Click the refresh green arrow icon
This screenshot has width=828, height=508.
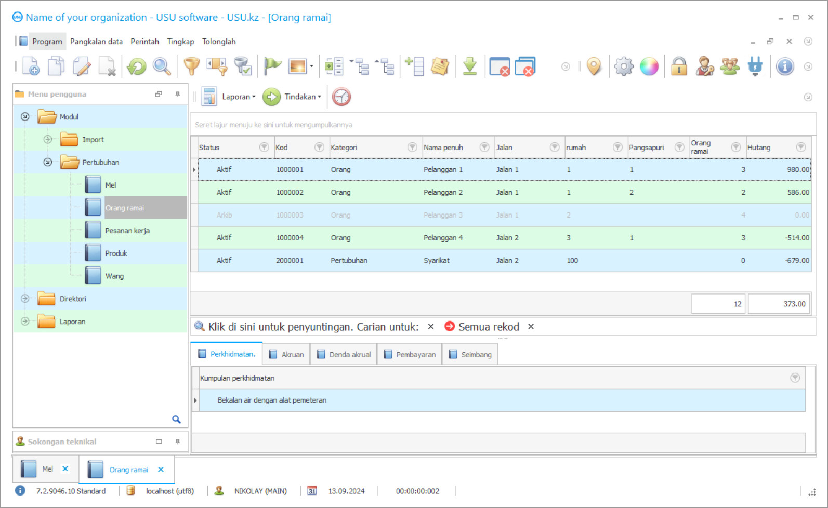coord(137,66)
